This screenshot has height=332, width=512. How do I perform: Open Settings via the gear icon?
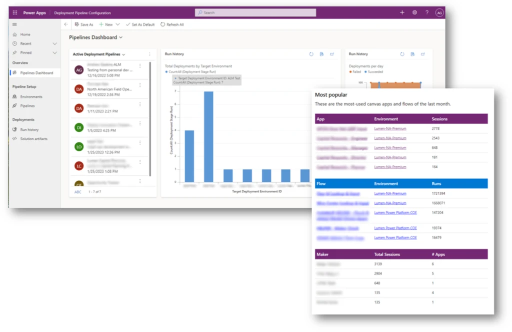[414, 12]
